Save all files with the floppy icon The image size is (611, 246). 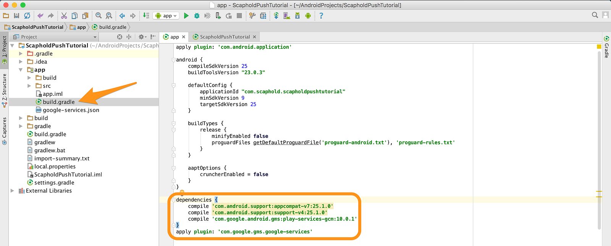[x=16, y=16]
